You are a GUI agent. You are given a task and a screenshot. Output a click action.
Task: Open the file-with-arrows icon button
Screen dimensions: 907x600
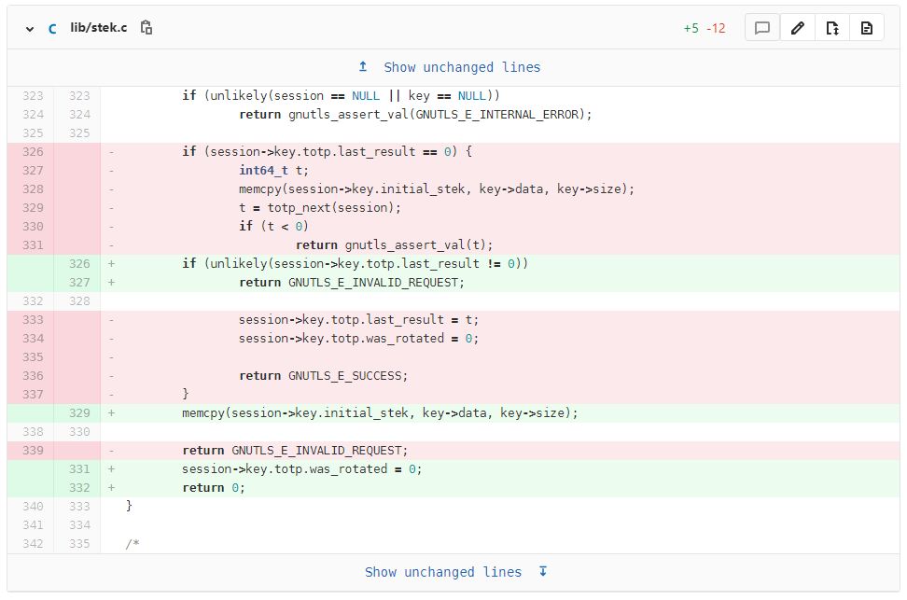tap(831, 28)
